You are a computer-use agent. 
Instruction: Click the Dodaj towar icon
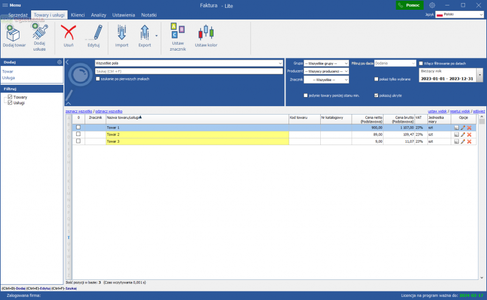point(14,32)
